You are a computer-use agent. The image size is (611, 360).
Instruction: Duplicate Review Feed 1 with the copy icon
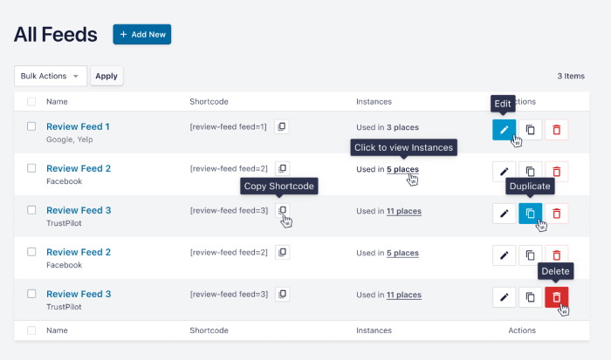(x=530, y=130)
